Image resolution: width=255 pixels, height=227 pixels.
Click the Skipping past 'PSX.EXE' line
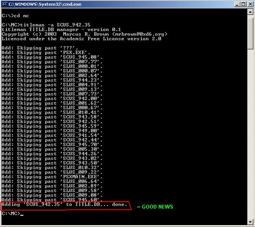46,53
